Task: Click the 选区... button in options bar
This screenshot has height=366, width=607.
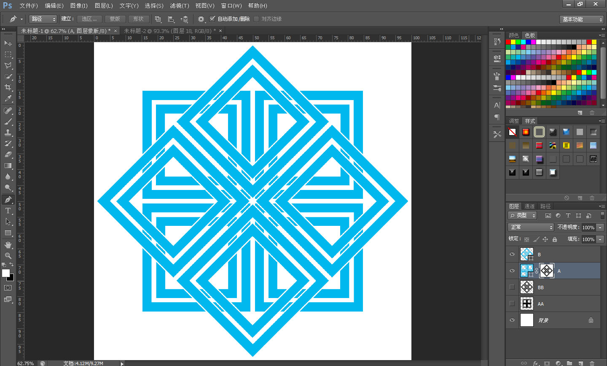Action: click(x=89, y=19)
